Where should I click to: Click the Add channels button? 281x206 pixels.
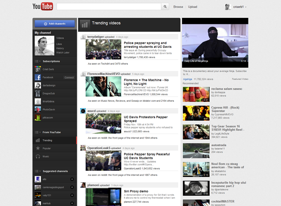[55, 24]
